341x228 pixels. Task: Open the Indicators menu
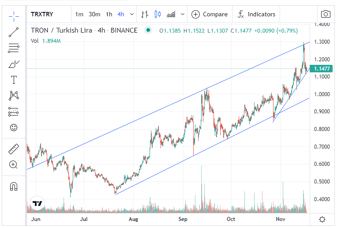(256, 15)
